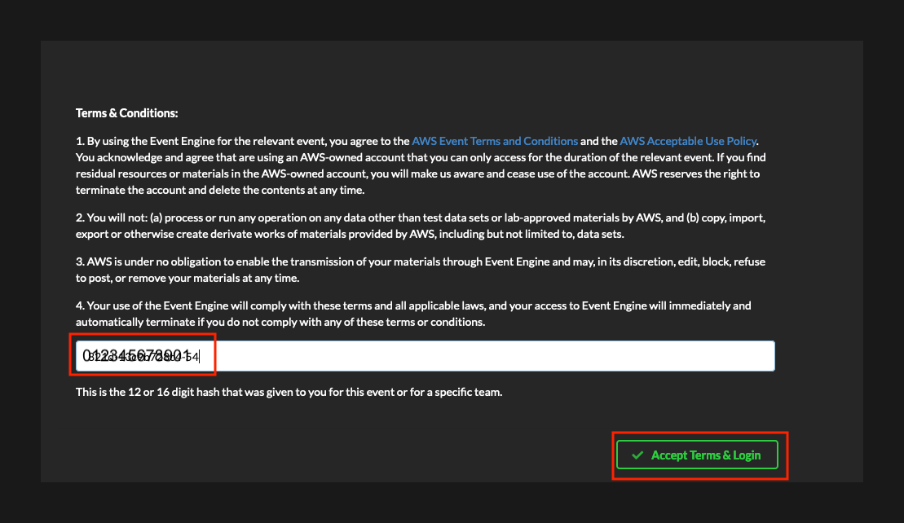Click the Accept Terms & Login button
Image resolution: width=904 pixels, height=523 pixels.
tap(697, 455)
